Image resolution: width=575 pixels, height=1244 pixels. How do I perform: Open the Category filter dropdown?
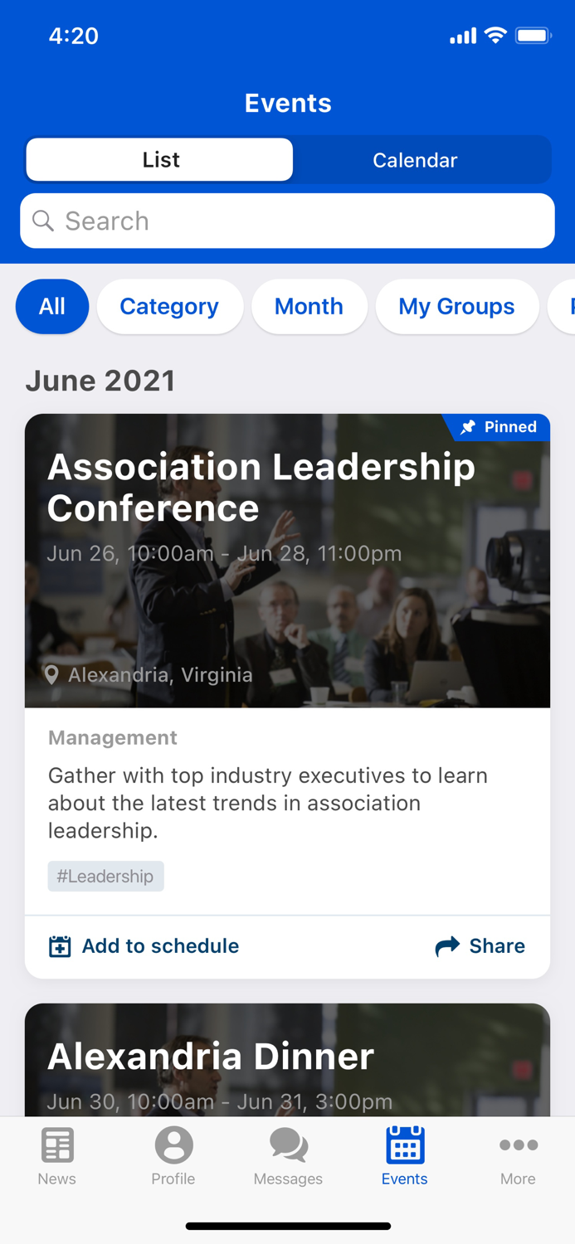[x=169, y=306]
